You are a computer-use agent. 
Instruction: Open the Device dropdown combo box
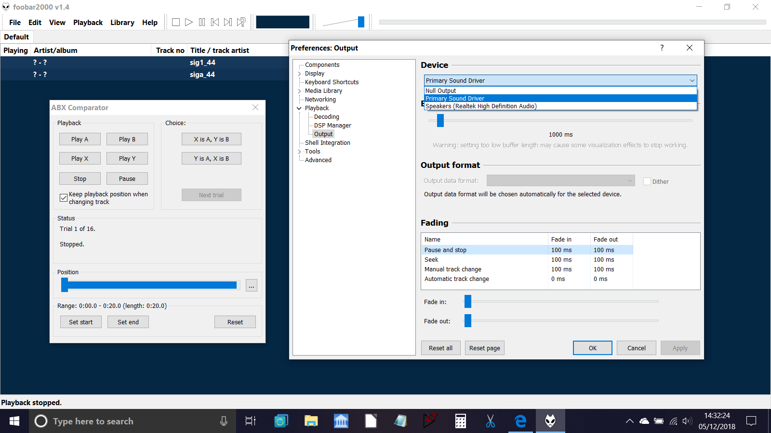[x=560, y=80]
